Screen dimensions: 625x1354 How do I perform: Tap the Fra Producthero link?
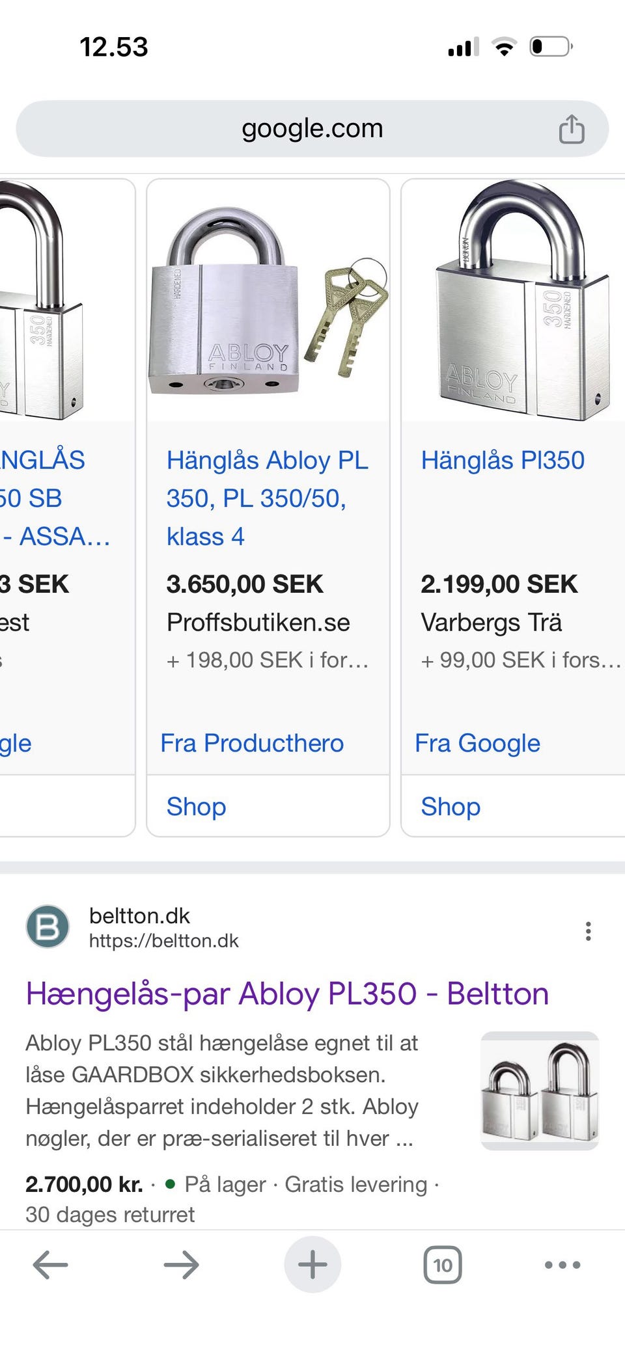click(x=252, y=743)
